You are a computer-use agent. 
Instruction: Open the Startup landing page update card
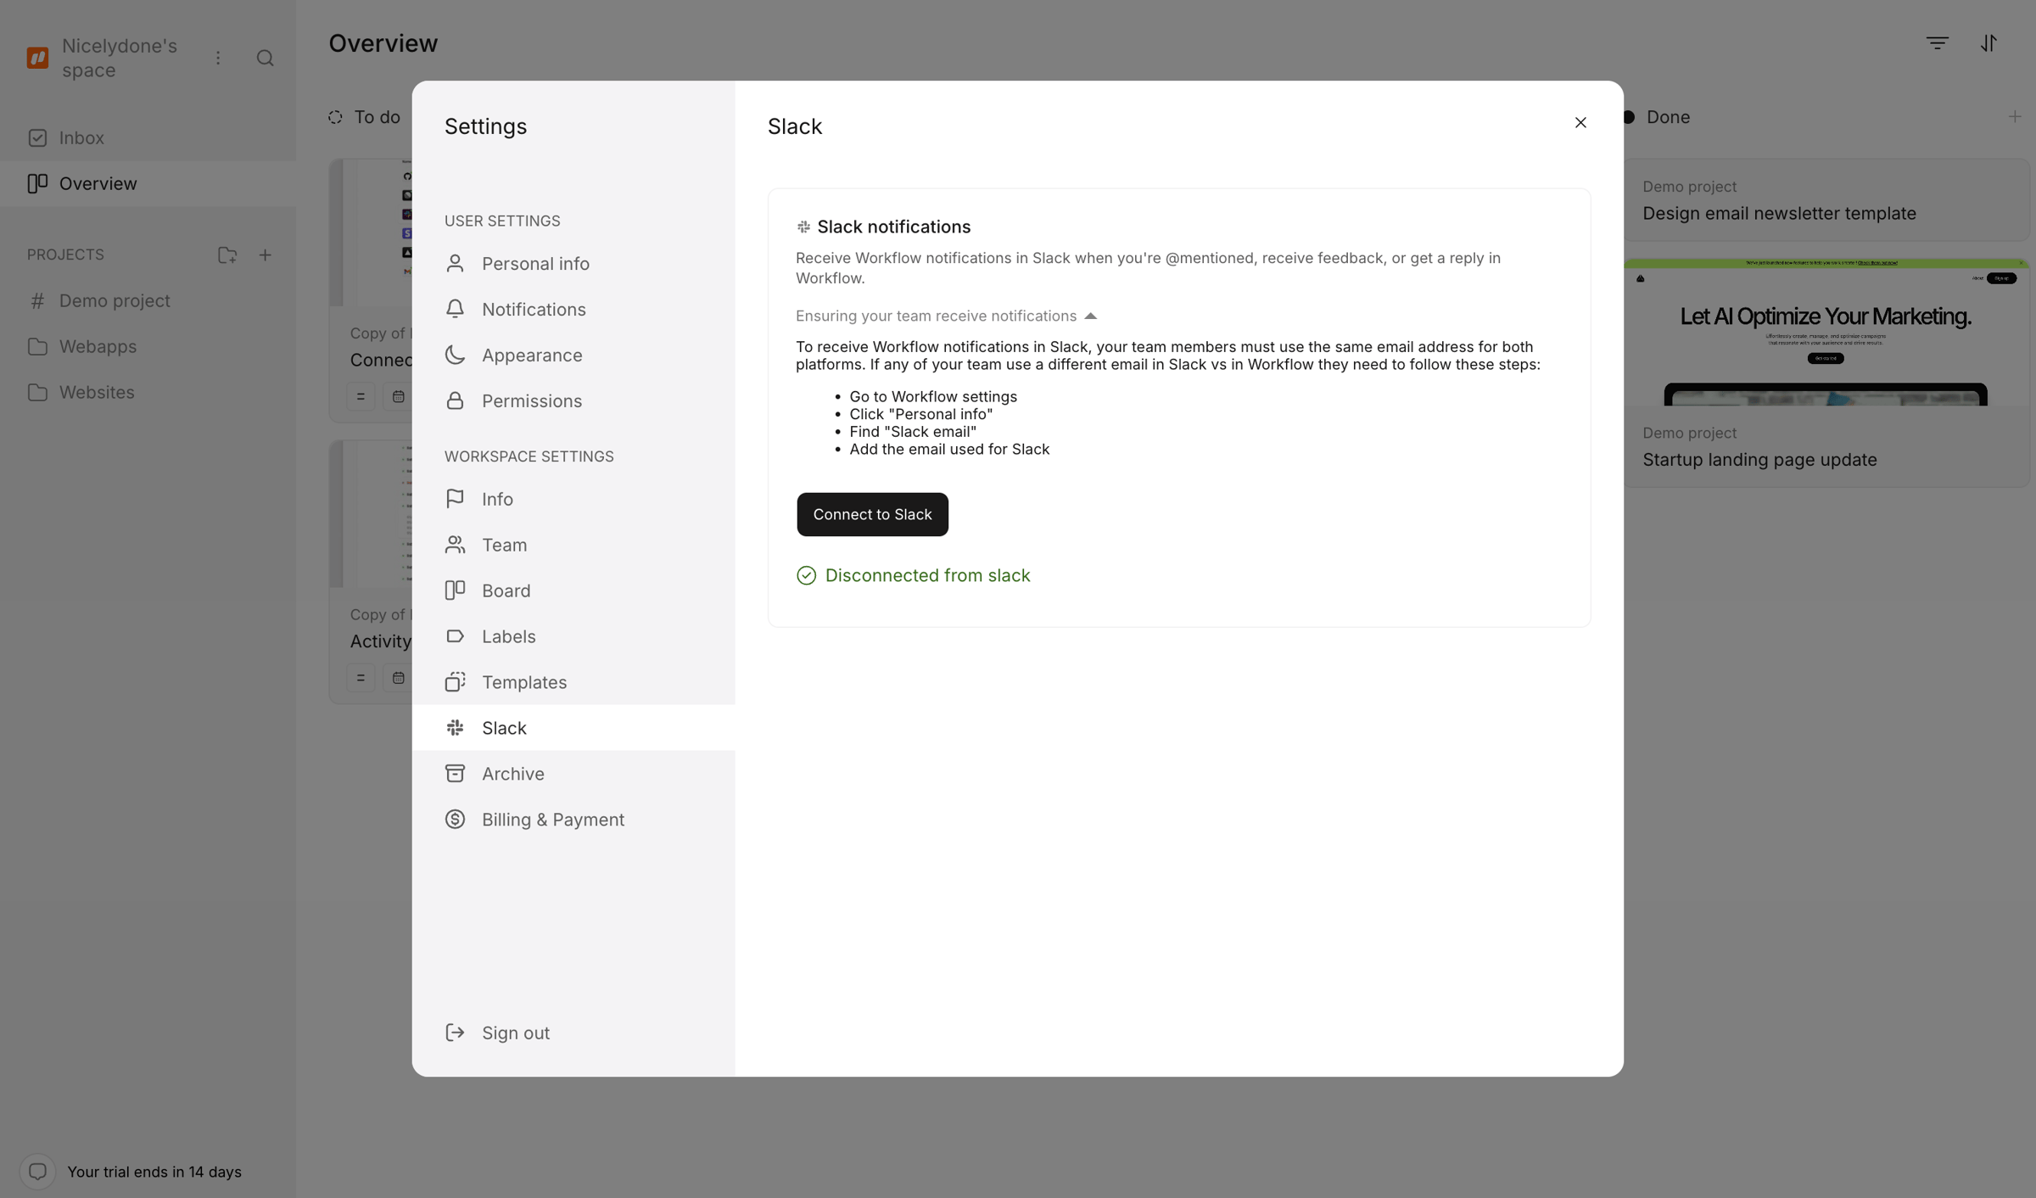click(x=1826, y=373)
